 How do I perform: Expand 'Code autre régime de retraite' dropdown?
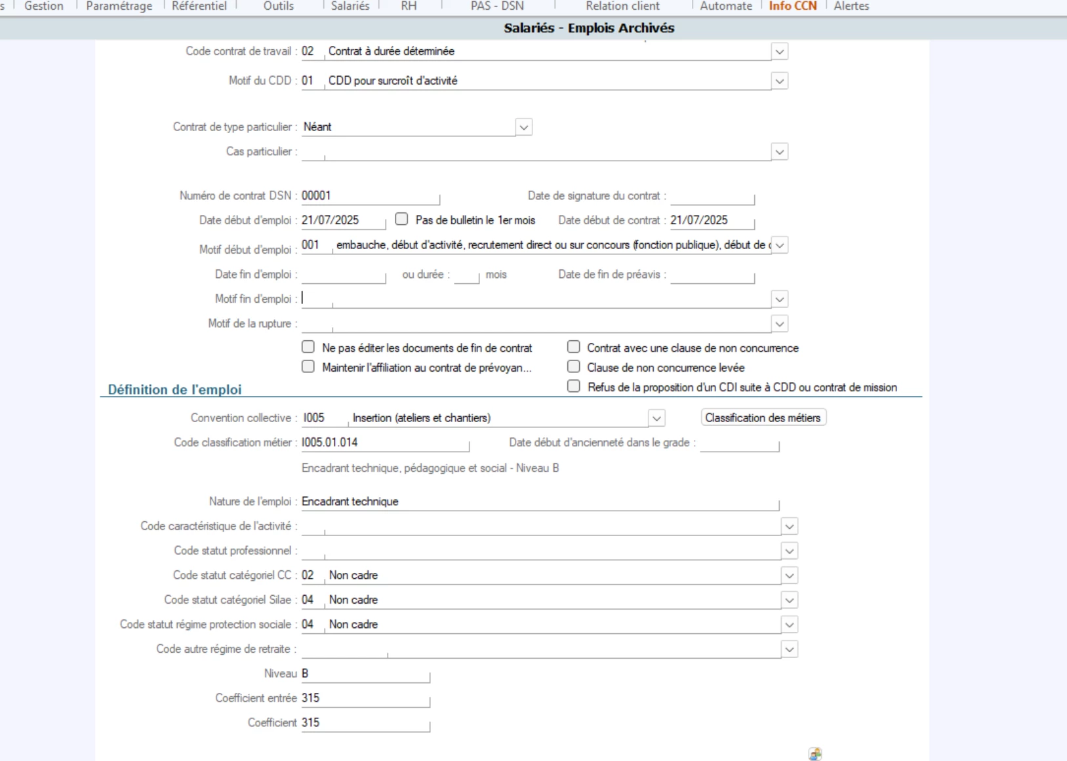(x=790, y=649)
